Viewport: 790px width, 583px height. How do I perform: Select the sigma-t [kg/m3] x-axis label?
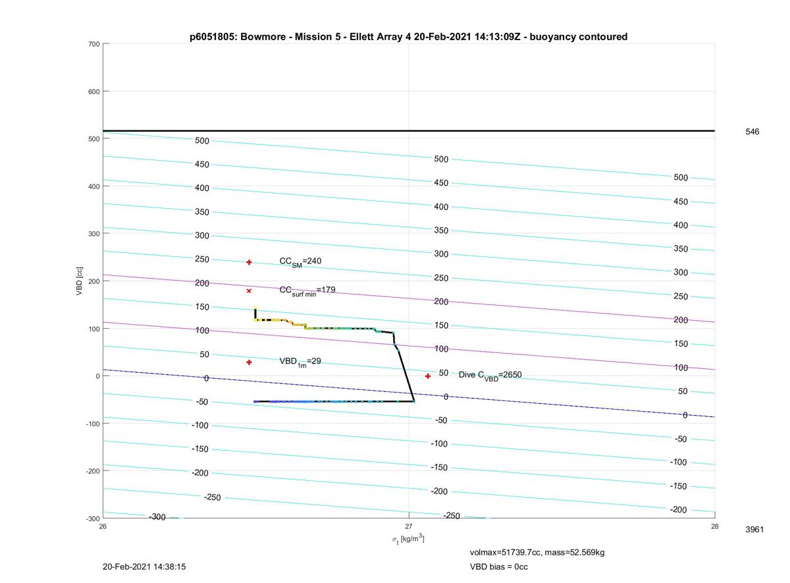point(408,540)
